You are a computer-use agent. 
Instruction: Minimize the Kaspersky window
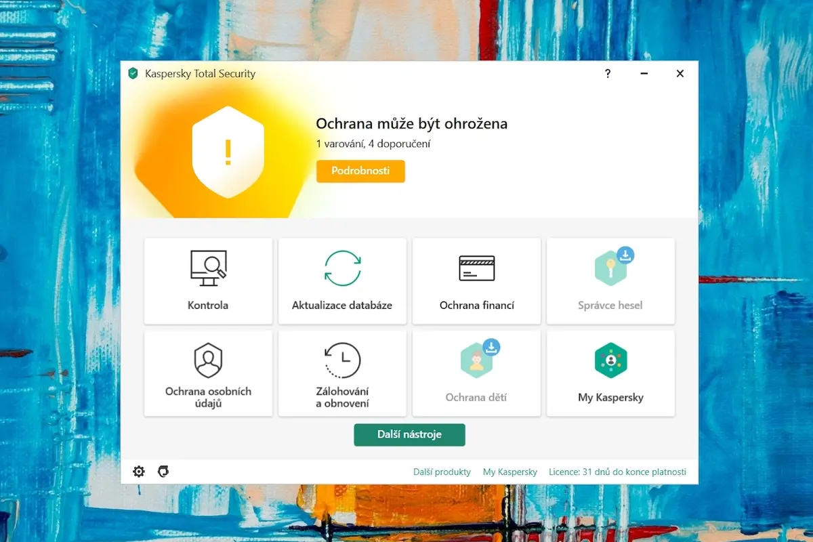[644, 73]
